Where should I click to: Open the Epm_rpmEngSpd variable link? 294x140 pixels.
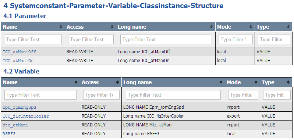click(x=19, y=107)
